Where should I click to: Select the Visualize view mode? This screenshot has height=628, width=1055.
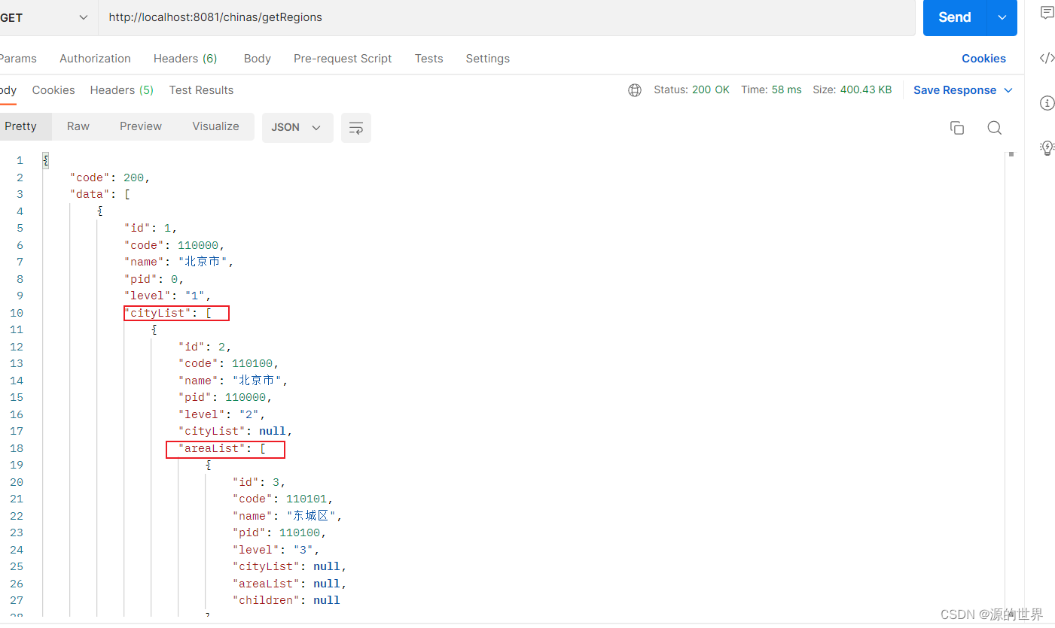coord(215,126)
